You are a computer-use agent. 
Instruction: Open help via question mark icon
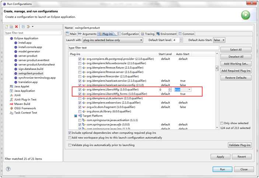click(x=8, y=169)
